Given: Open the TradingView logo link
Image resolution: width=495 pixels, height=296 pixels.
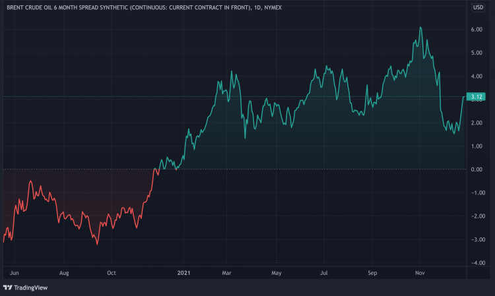Looking at the screenshot, I should (25, 287).
